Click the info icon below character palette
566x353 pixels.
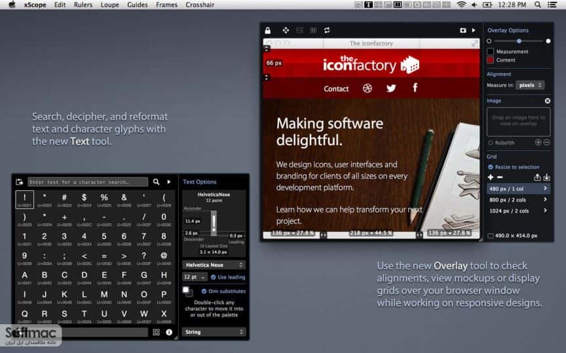click(169, 332)
